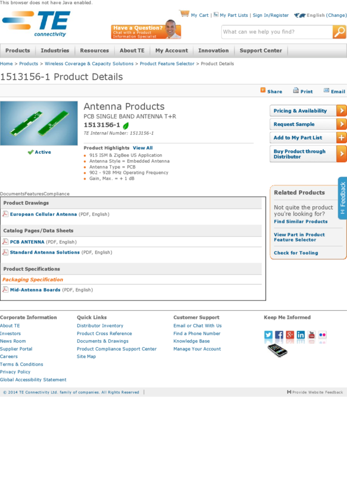Open Knowledge Base link
347x491 pixels.
tap(192, 341)
